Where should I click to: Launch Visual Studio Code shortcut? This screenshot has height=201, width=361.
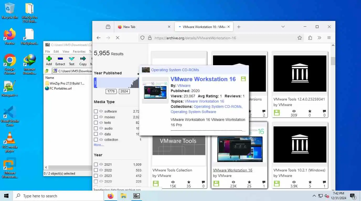click(10, 116)
